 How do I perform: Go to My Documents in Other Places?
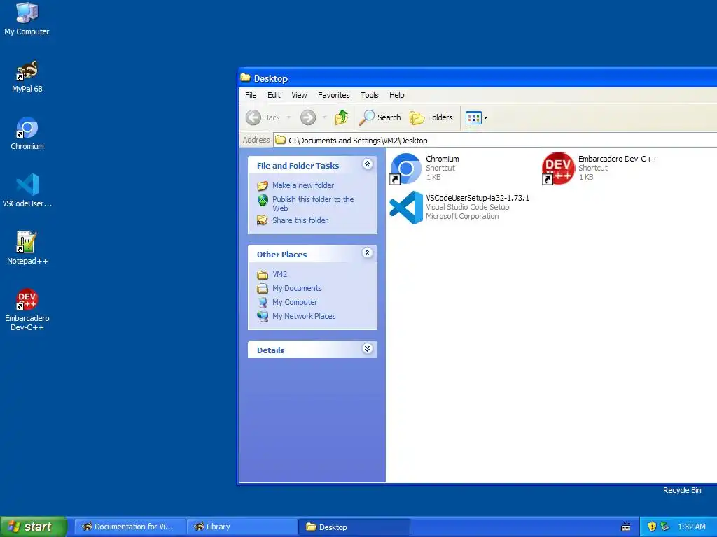click(297, 288)
